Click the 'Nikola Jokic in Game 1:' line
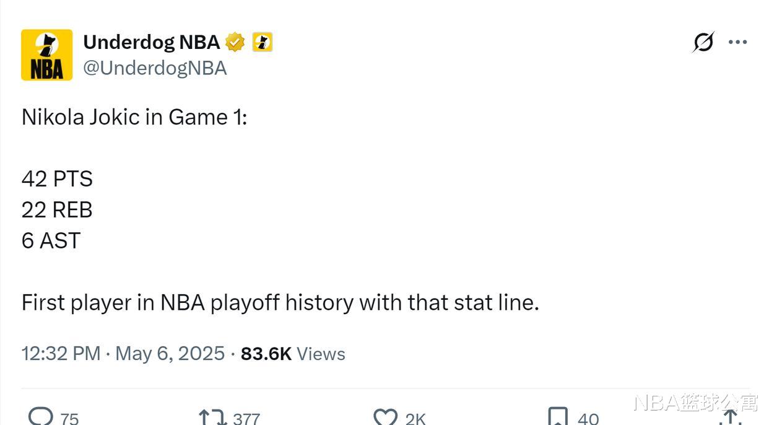The width and height of the screenshot is (769, 425). [134, 117]
